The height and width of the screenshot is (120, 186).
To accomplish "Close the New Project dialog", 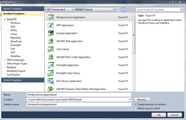I will (180, 2).
